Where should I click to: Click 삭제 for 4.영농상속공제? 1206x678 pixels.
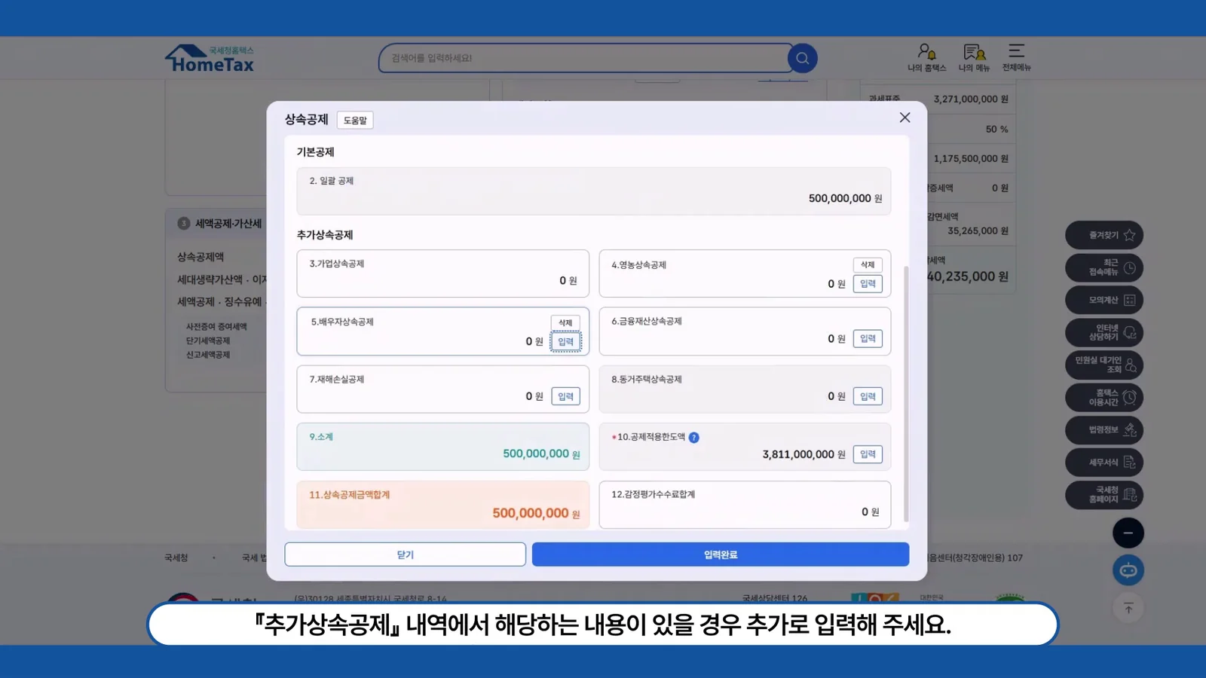click(x=868, y=264)
